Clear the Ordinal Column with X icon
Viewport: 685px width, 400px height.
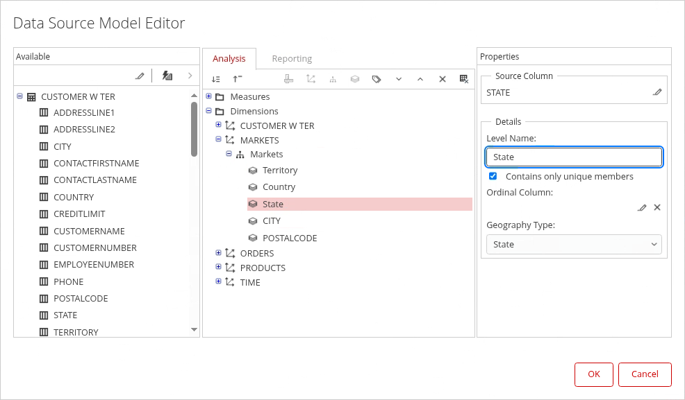[657, 207]
